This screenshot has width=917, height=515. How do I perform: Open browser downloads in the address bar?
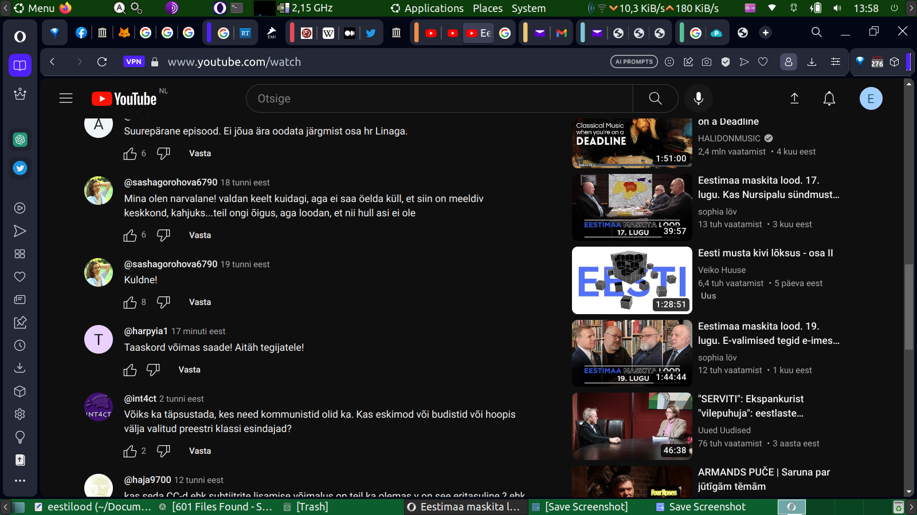coord(812,62)
